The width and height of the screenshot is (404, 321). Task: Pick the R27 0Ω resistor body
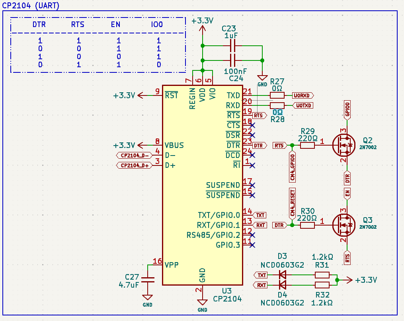[x=277, y=95]
